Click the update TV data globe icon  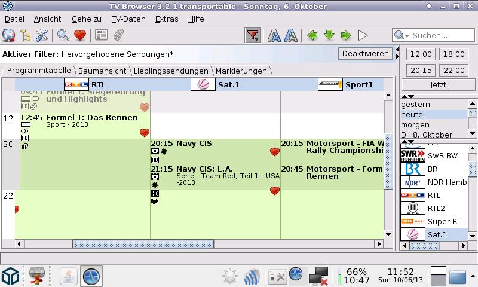pyautogui.click(x=8, y=35)
